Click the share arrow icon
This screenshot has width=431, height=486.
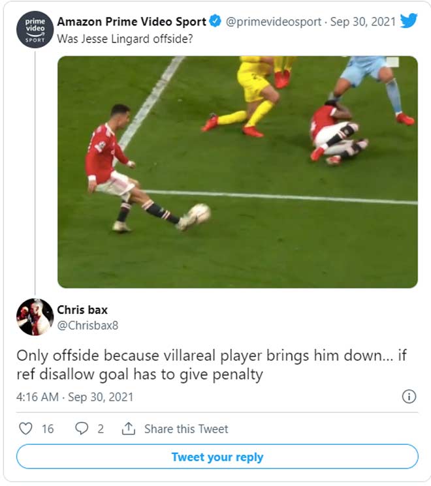(129, 429)
